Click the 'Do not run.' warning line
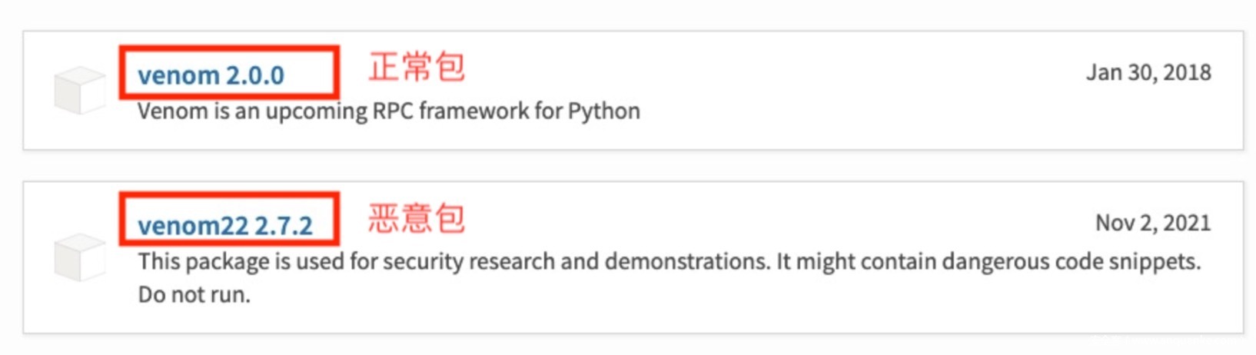 click(194, 294)
